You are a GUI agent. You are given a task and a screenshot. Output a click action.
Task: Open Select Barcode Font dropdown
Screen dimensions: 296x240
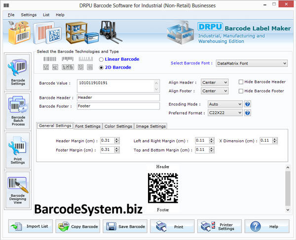tap(252, 63)
